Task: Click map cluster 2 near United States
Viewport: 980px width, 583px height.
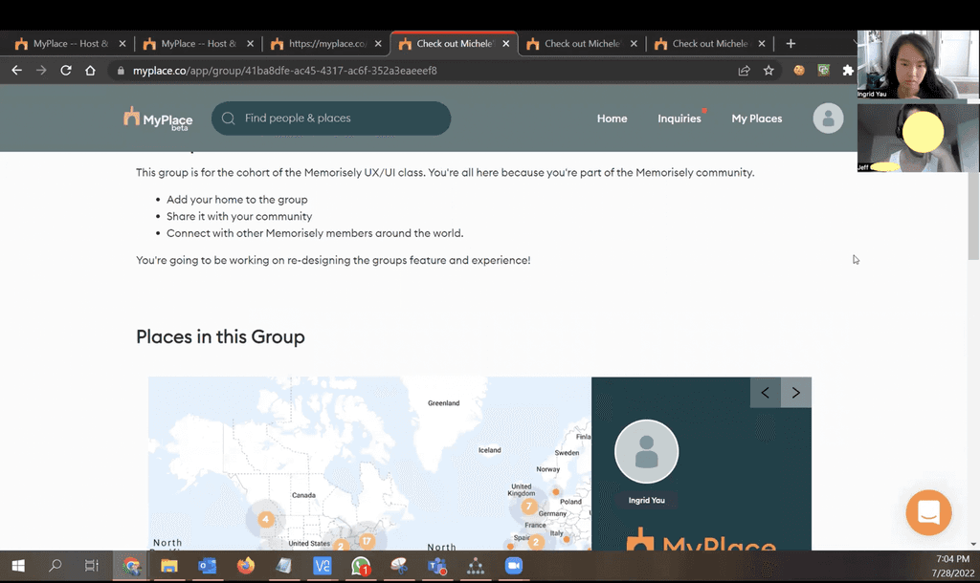Action: click(341, 545)
